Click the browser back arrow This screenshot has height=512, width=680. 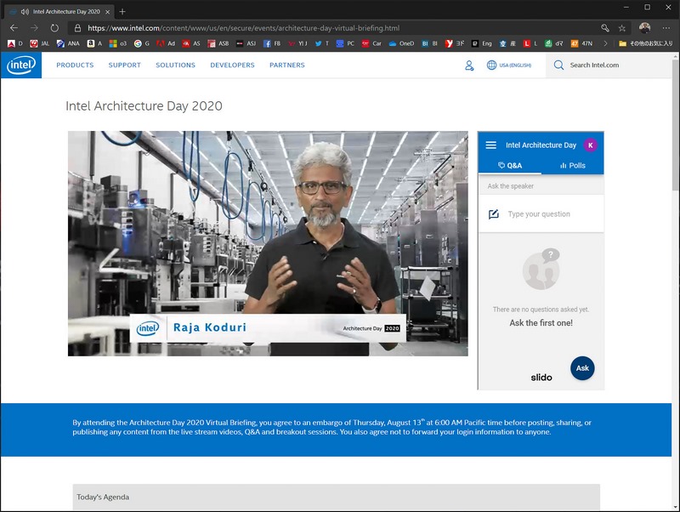pyautogui.click(x=14, y=28)
